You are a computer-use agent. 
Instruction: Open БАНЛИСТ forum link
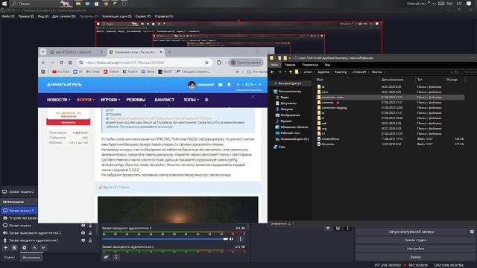[x=164, y=100]
